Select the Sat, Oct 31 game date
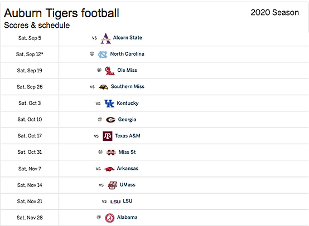The height and width of the screenshot is (226, 309). pyautogui.click(x=30, y=152)
